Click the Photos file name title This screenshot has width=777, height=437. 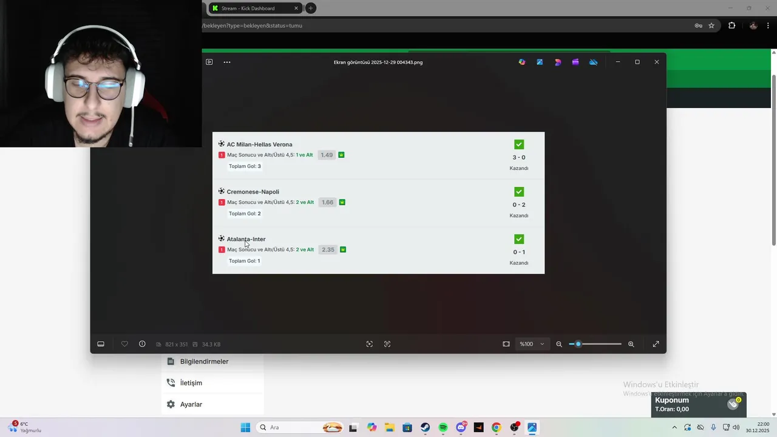pyautogui.click(x=378, y=62)
